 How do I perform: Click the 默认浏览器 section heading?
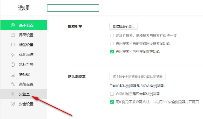[77, 76]
